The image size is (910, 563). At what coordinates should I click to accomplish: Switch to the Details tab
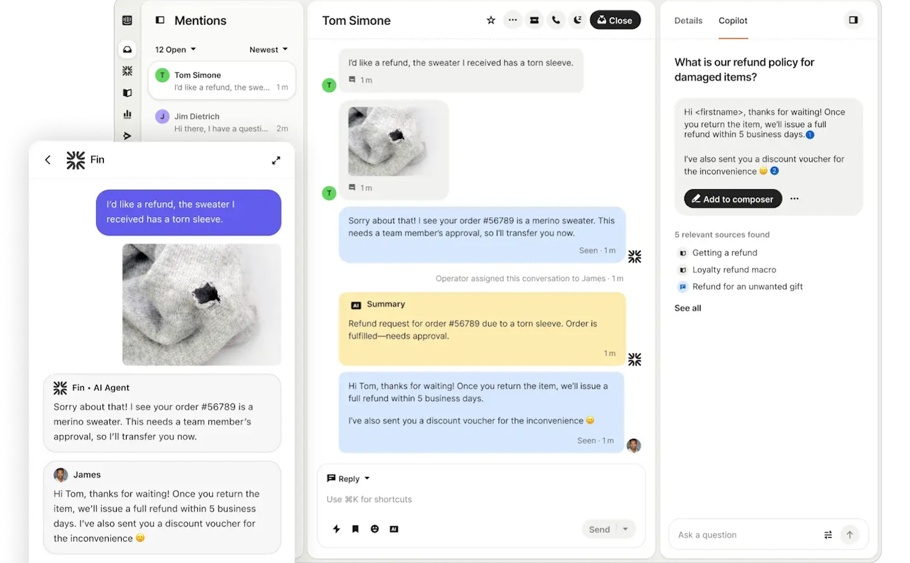pos(688,20)
